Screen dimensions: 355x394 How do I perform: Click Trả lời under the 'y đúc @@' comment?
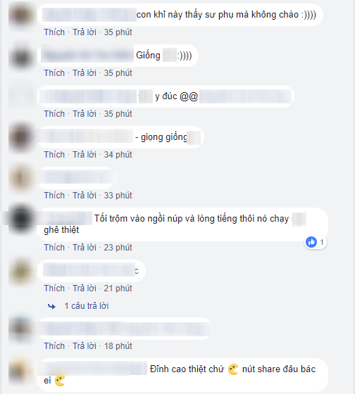(x=85, y=114)
